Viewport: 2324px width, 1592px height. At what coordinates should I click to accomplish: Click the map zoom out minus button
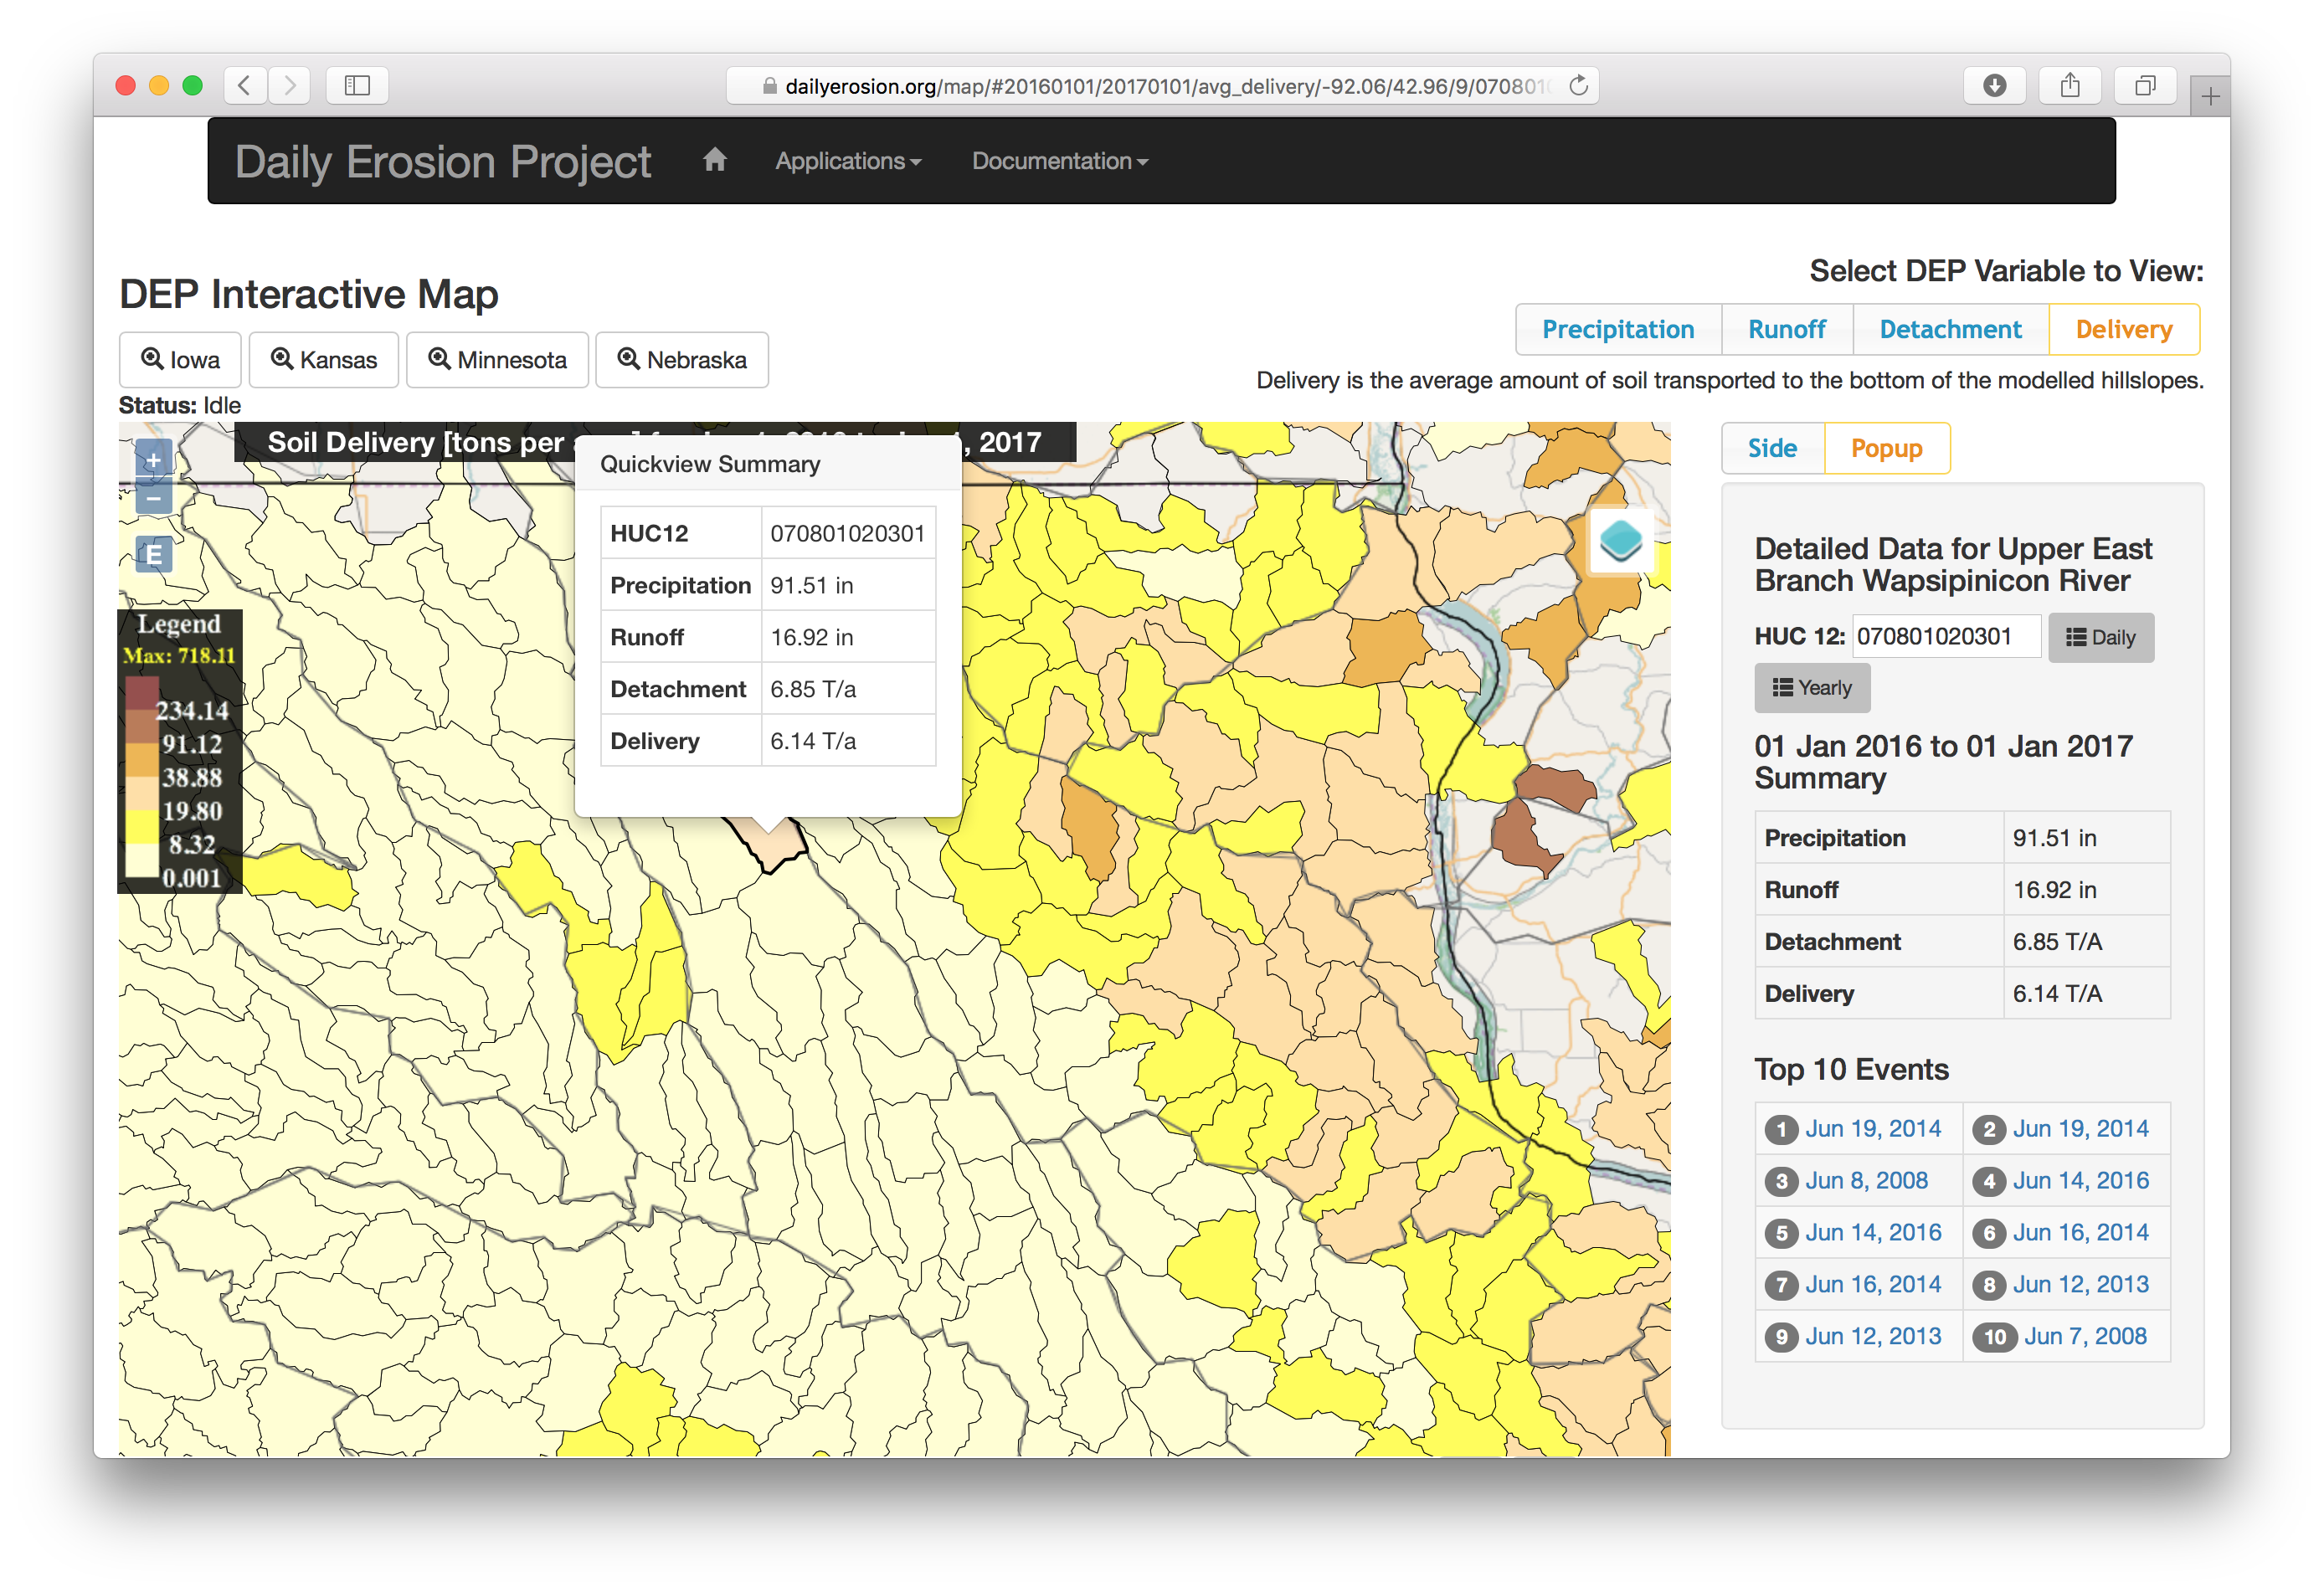tap(153, 497)
